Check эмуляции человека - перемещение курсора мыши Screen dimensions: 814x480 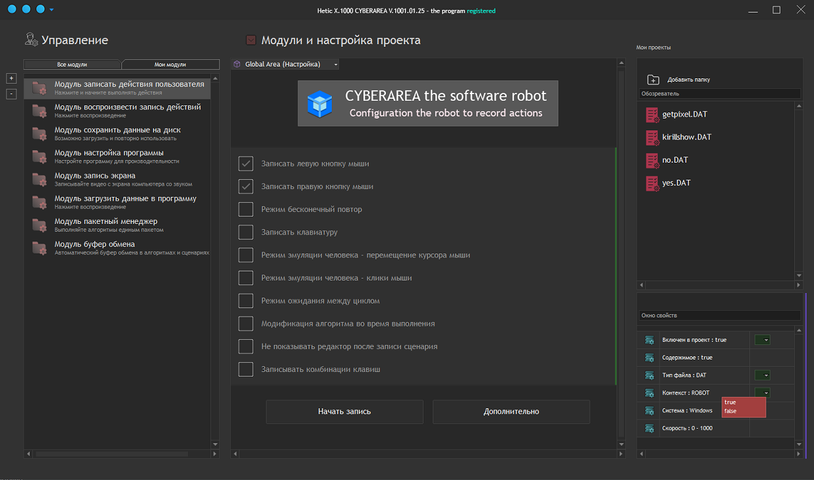246,255
